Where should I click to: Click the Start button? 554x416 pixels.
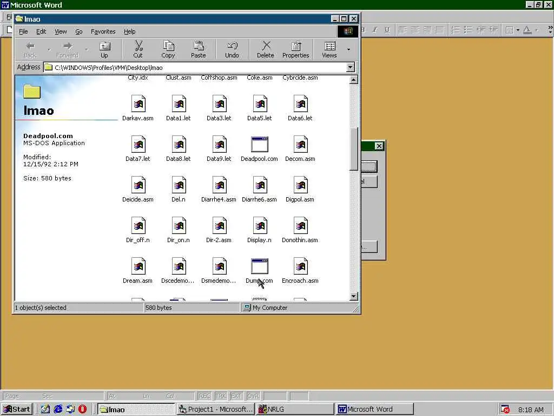(x=17, y=409)
